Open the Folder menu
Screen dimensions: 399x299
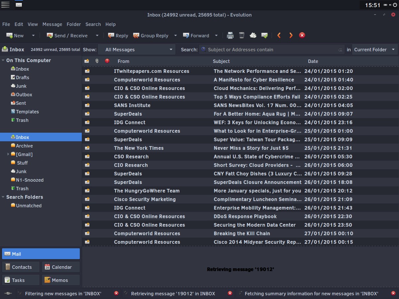pyautogui.click(x=74, y=24)
